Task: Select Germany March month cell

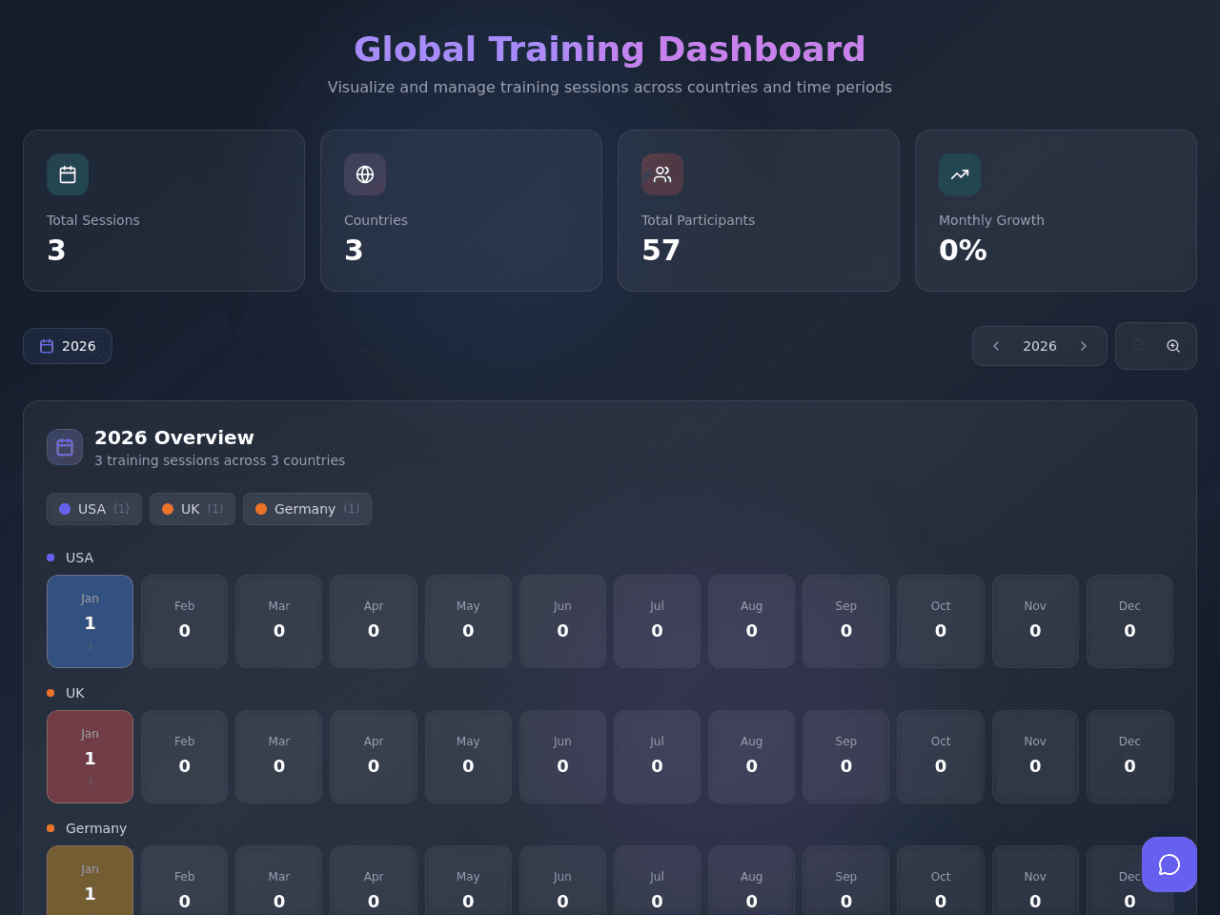Action: [279, 881]
